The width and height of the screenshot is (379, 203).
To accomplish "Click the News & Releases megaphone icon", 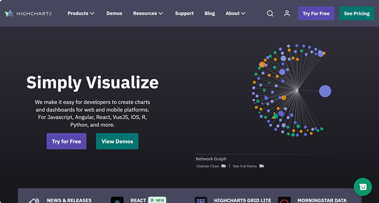I will [34, 200].
